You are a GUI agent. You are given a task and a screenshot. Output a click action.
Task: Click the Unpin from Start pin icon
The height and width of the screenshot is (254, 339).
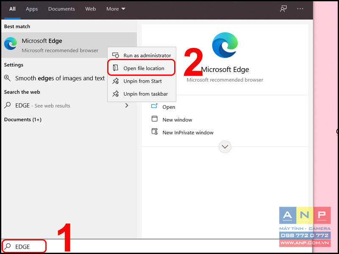coord(115,81)
